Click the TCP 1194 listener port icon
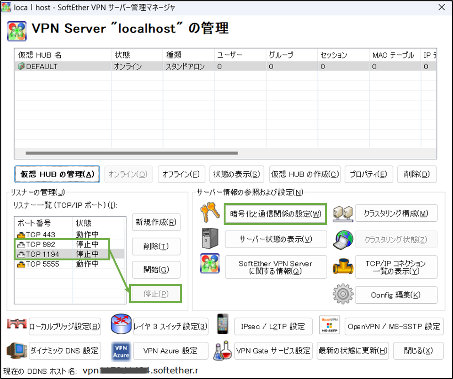This screenshot has width=453, height=379. pos(21,255)
